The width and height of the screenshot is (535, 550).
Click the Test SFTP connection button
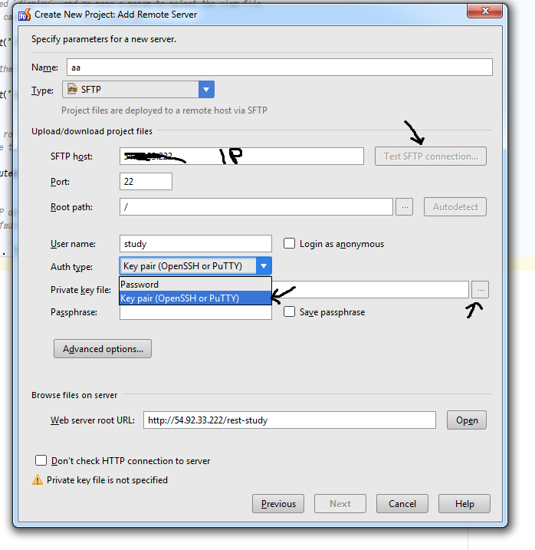pyautogui.click(x=431, y=156)
